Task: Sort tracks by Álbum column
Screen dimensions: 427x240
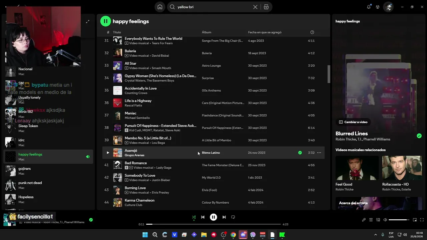Action: tap(206, 32)
